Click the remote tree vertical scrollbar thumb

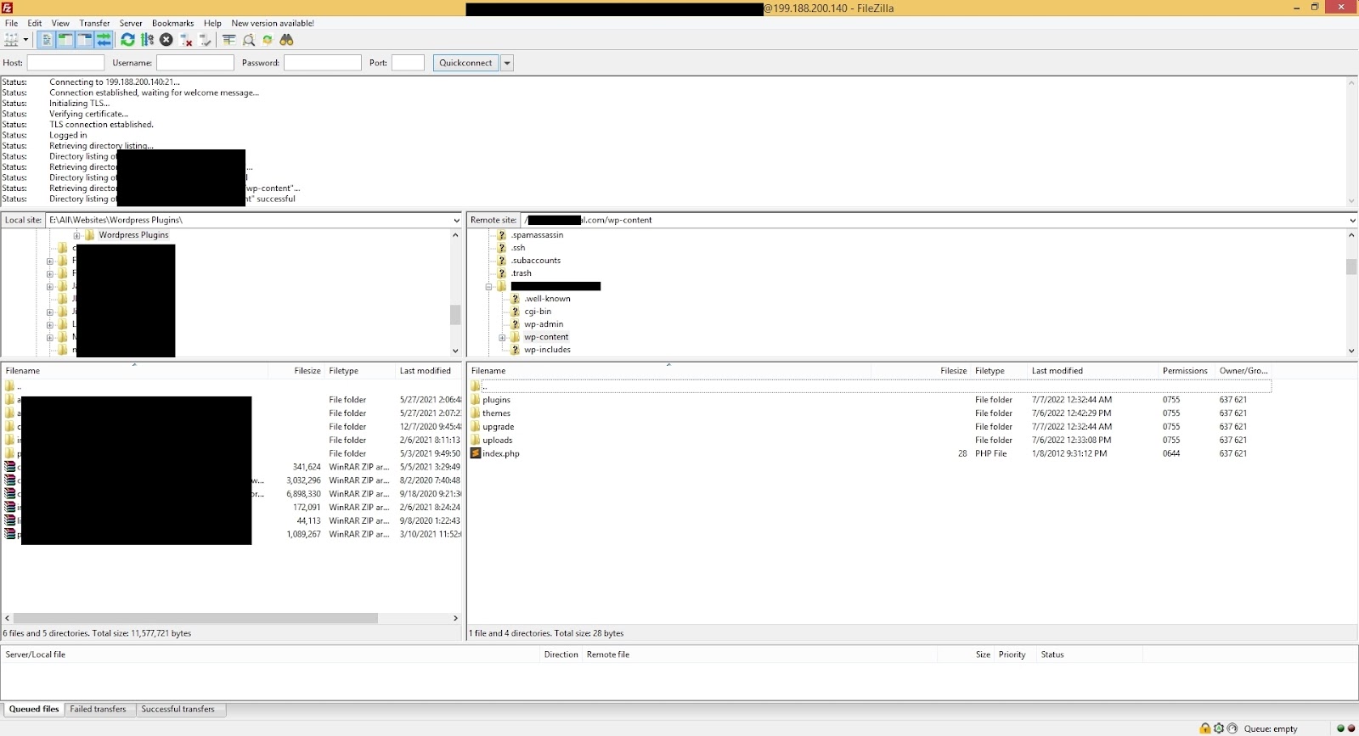coord(1351,267)
